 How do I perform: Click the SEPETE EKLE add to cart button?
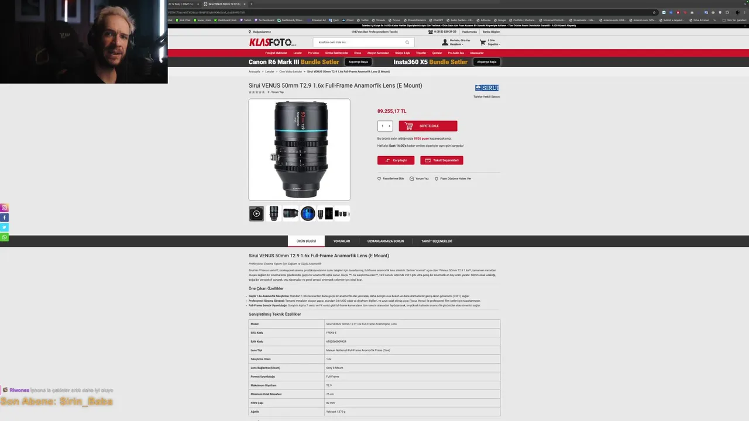pos(428,126)
